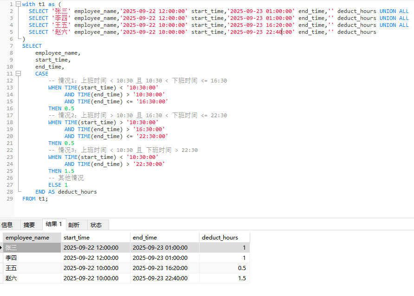Select the 结果 1 tab
The width and height of the screenshot is (414, 296).
(54, 224)
